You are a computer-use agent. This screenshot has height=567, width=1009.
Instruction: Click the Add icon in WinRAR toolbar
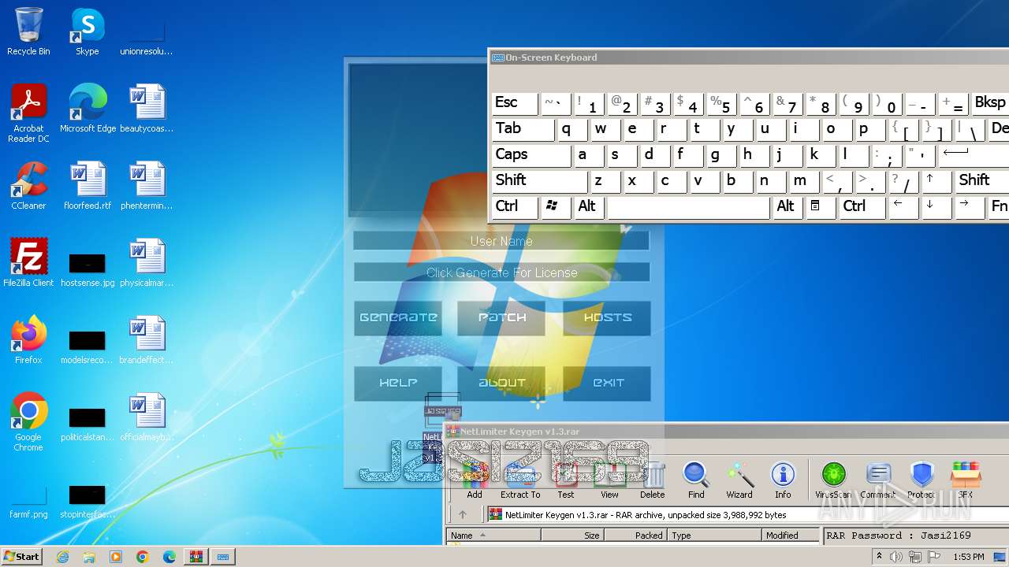tap(475, 480)
